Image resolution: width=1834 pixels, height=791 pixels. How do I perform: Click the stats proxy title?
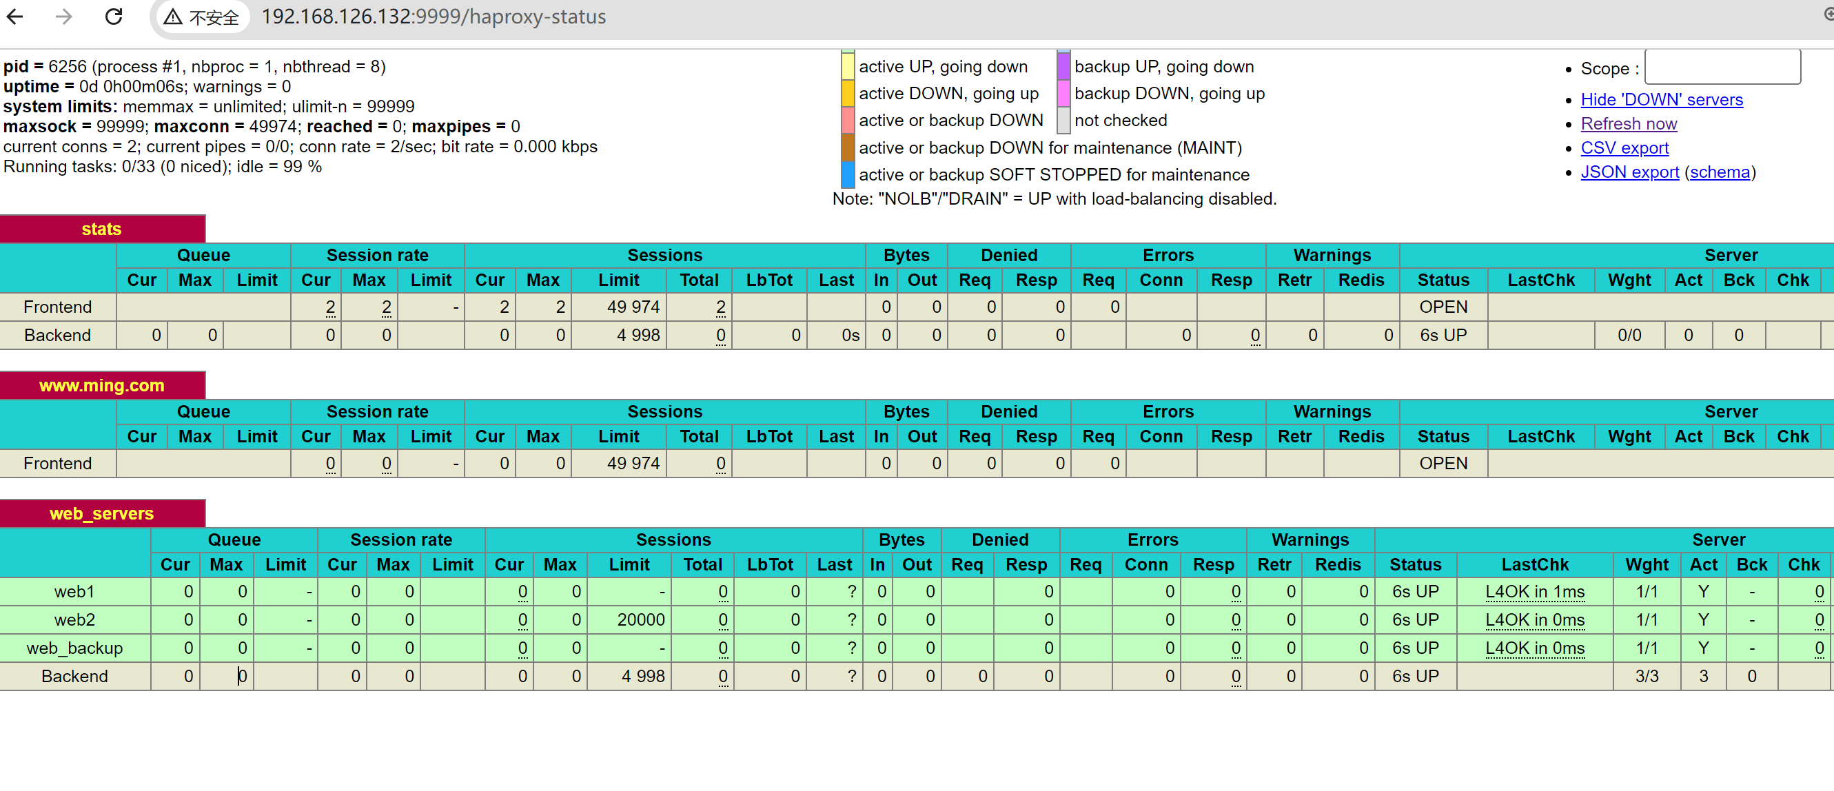101,229
